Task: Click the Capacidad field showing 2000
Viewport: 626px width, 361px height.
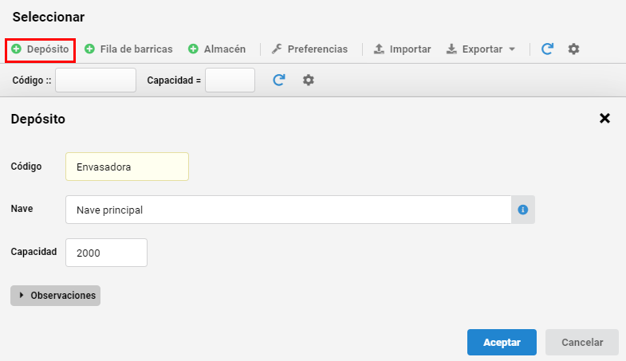Action: 107,253
